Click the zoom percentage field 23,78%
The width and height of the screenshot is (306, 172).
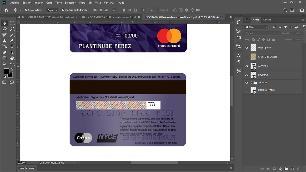coord(22,163)
